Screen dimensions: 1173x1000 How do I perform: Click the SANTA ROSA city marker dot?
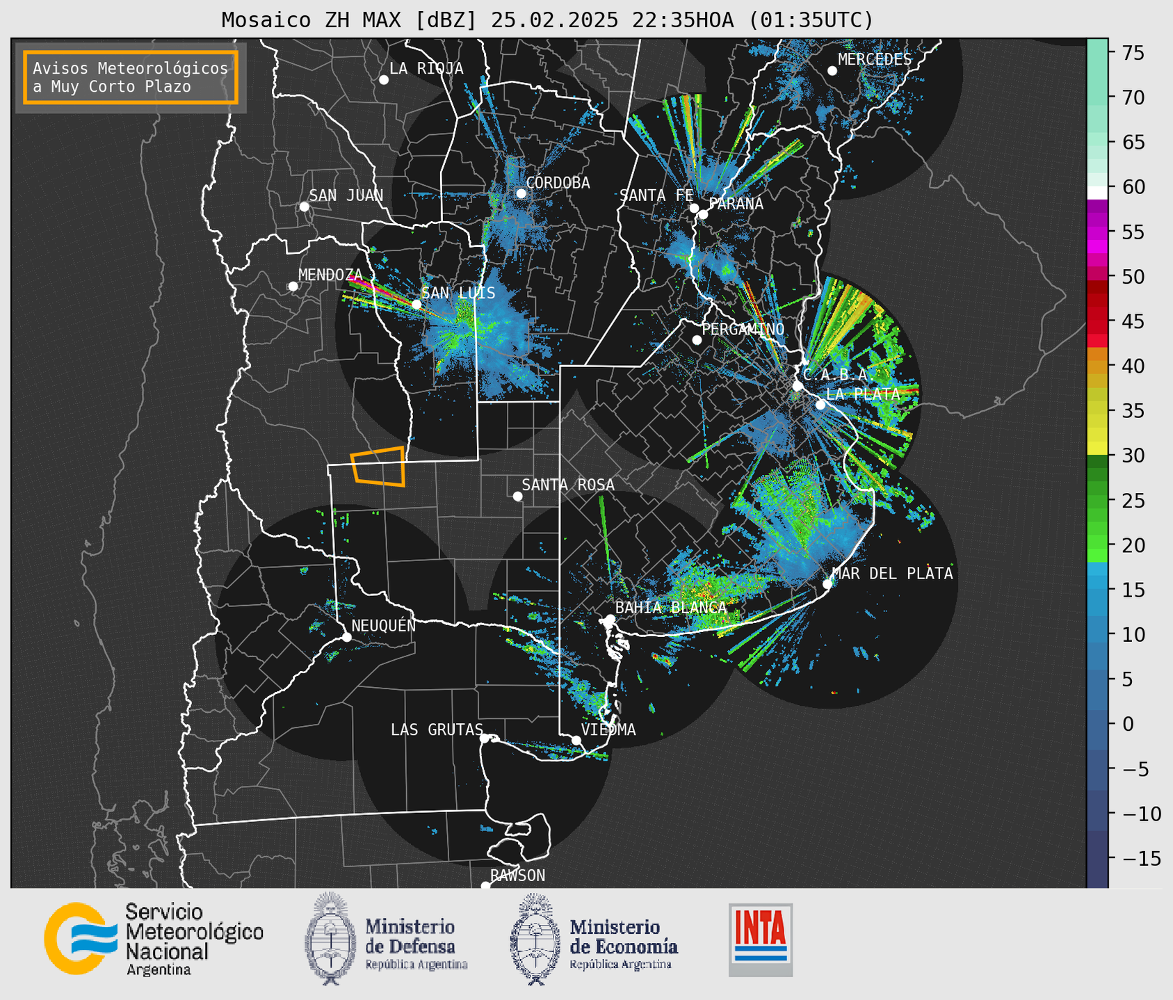[517, 496]
